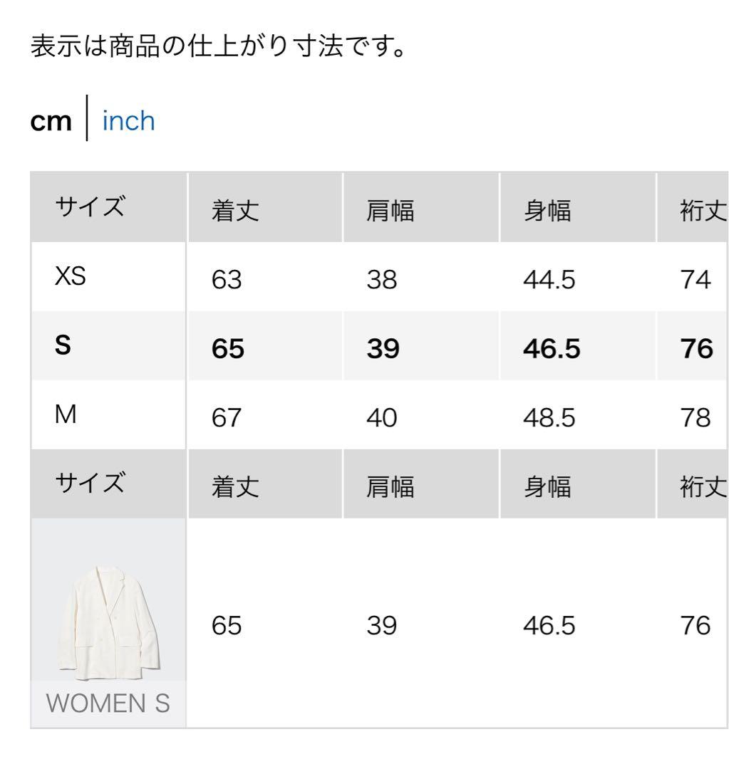Switch measurement units to inch
Viewport: 729px width, 769px height.
coord(128,122)
